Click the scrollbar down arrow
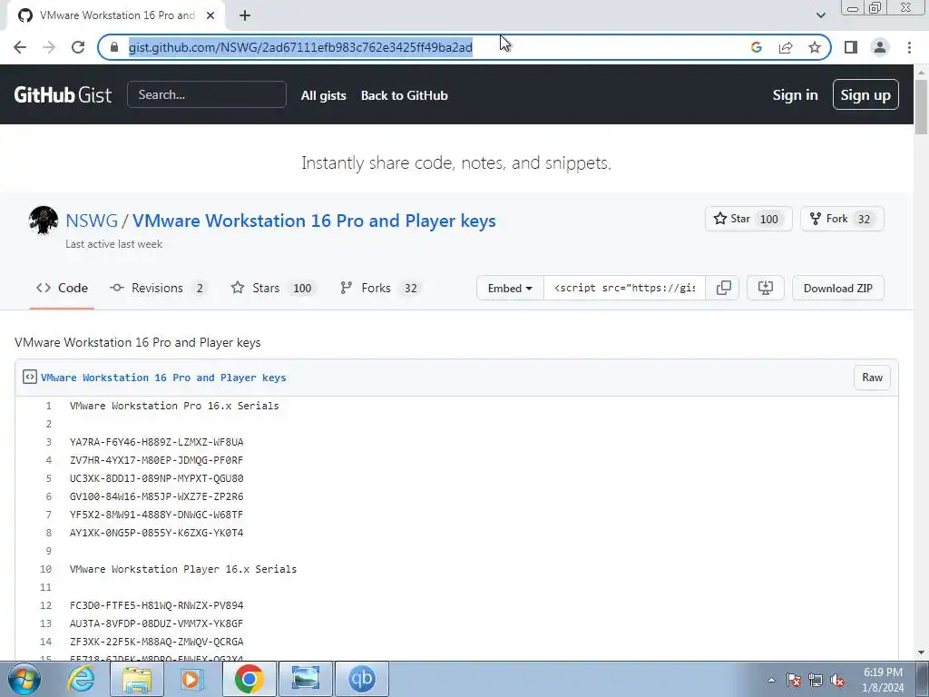Viewport: 929px width, 697px height. (922, 653)
